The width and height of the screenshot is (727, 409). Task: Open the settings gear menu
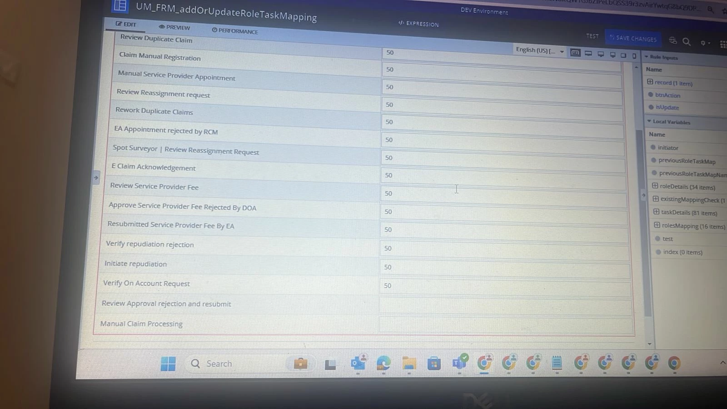(705, 43)
